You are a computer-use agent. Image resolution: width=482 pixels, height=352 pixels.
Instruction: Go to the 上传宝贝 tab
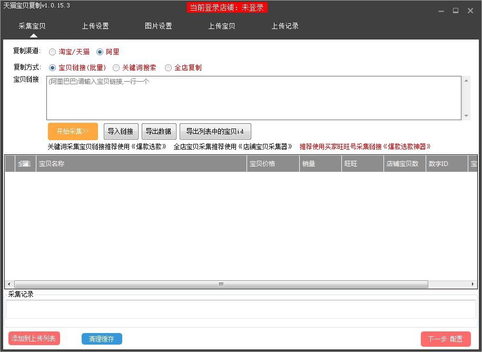222,26
